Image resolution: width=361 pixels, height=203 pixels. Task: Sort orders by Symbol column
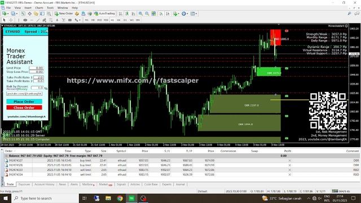click(121, 151)
